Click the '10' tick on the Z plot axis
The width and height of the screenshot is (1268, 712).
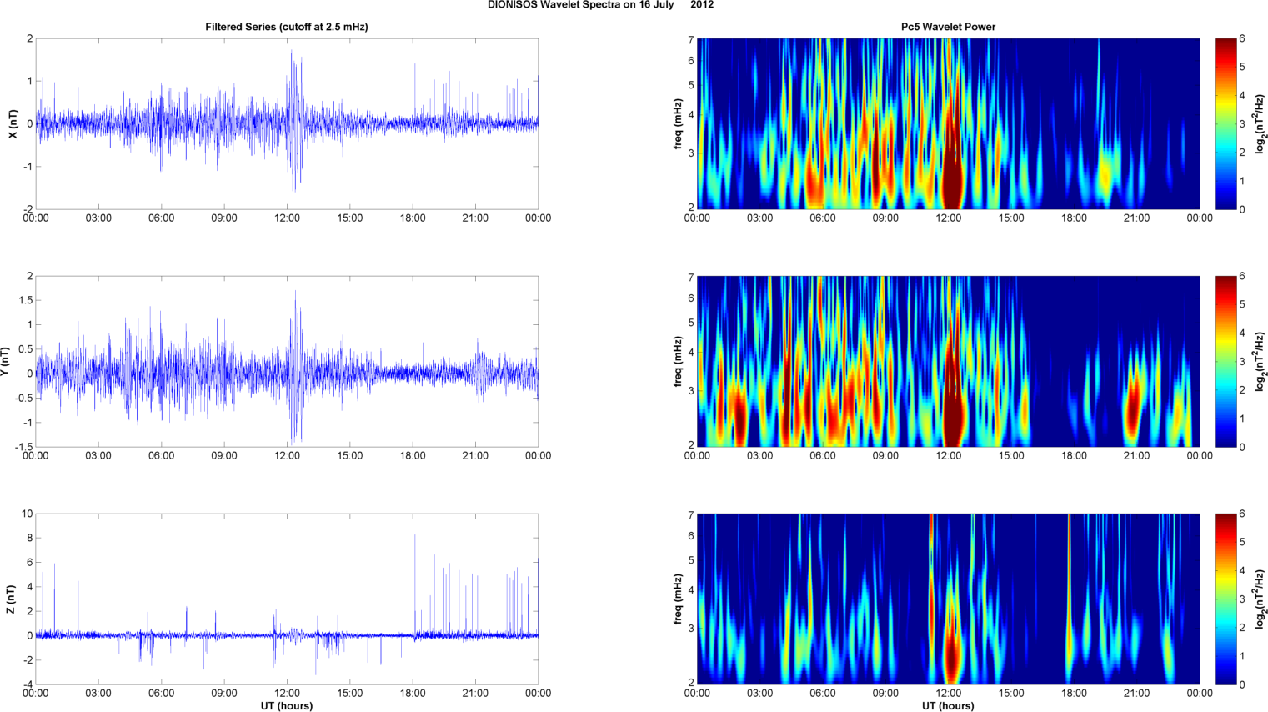28,514
